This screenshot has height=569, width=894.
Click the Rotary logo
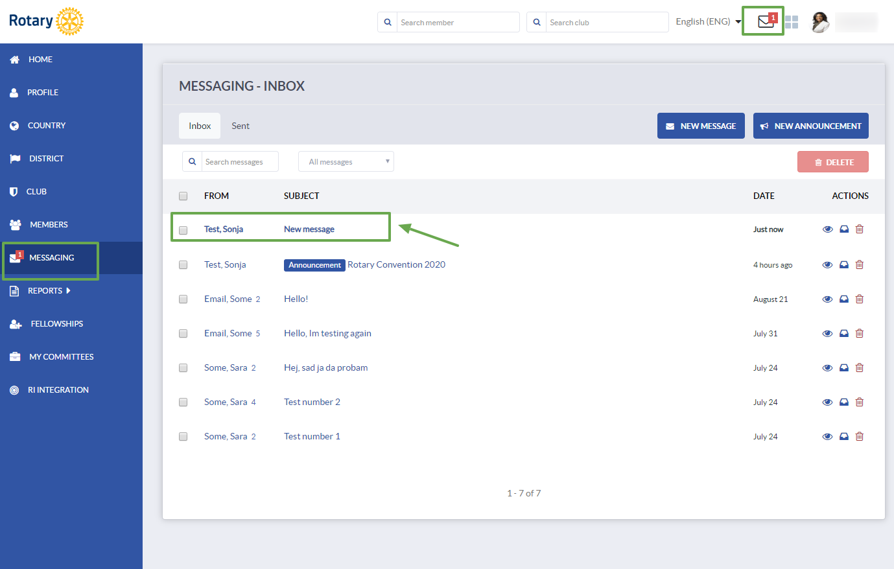tap(46, 21)
